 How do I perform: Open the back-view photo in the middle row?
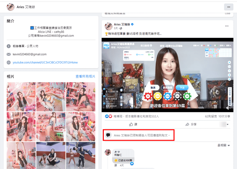[x=51, y=127]
